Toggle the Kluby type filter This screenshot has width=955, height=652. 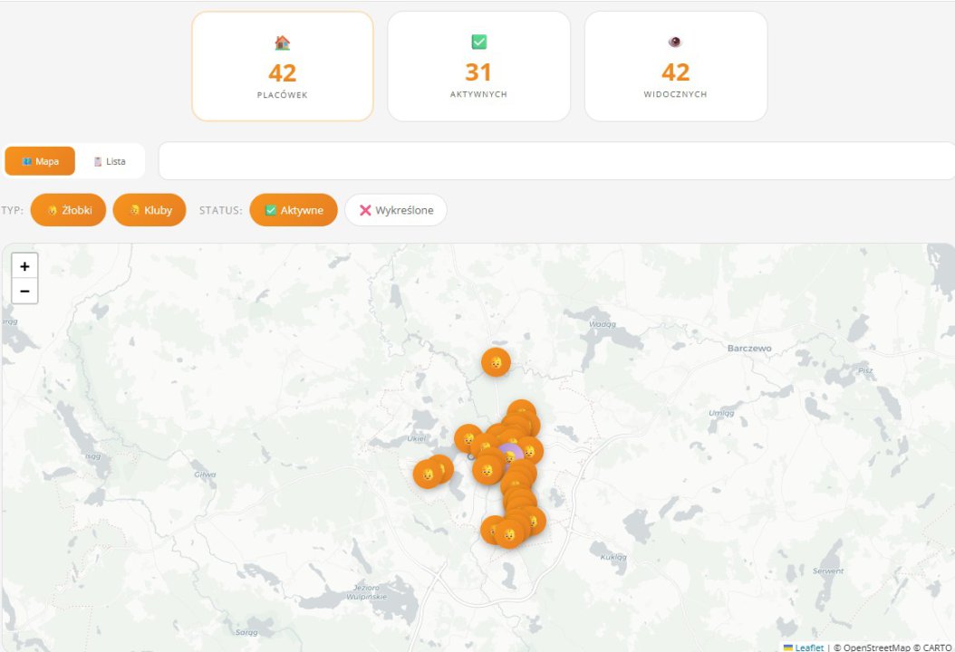click(x=150, y=210)
